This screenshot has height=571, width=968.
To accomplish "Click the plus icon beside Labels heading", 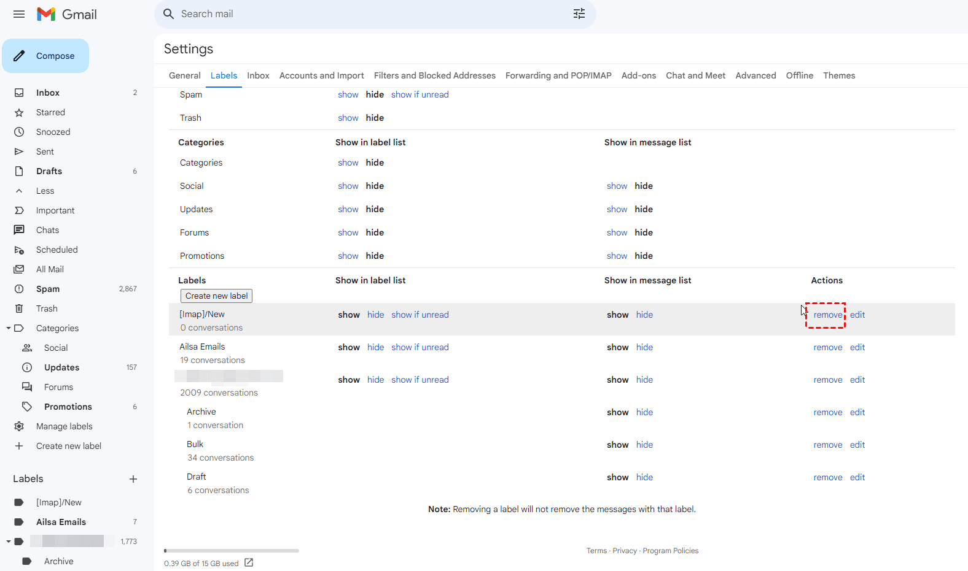I will point(133,479).
